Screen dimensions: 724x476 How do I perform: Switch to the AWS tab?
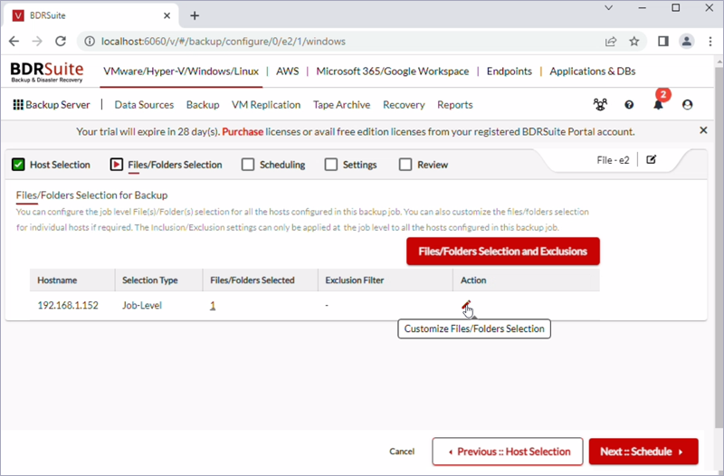click(287, 71)
